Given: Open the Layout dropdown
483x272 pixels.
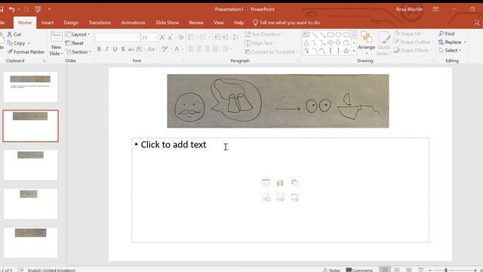Looking at the screenshot, I should tap(78, 35).
